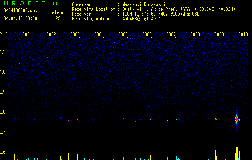Click the yellow power bar just before minute 0009

click(216, 153)
